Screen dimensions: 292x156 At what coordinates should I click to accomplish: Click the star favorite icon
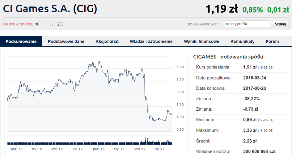tap(52, 24)
